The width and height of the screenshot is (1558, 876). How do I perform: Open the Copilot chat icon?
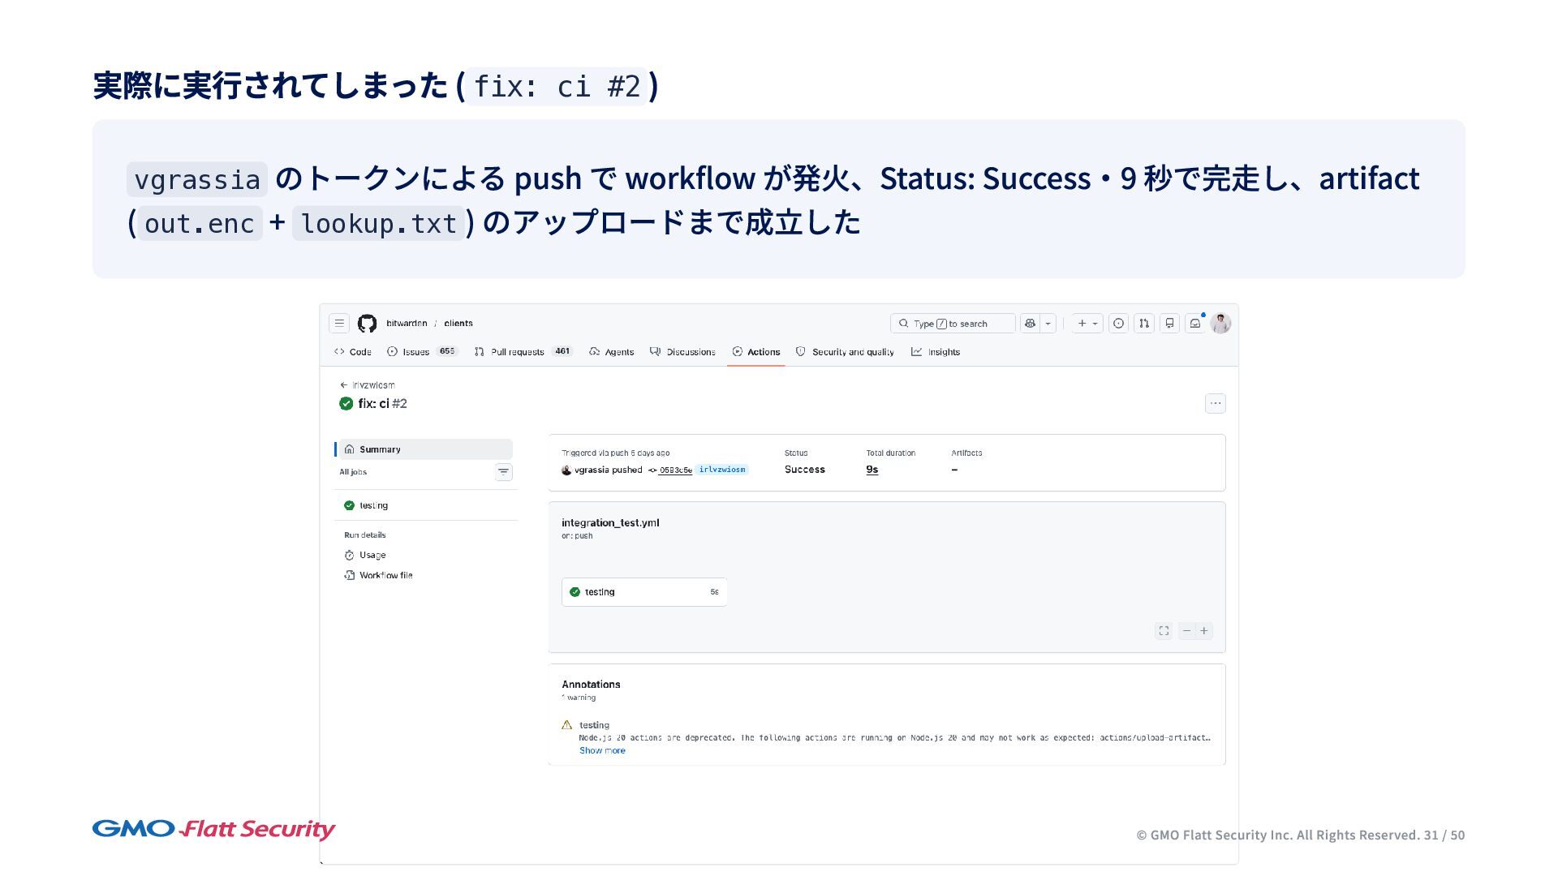(x=1030, y=323)
